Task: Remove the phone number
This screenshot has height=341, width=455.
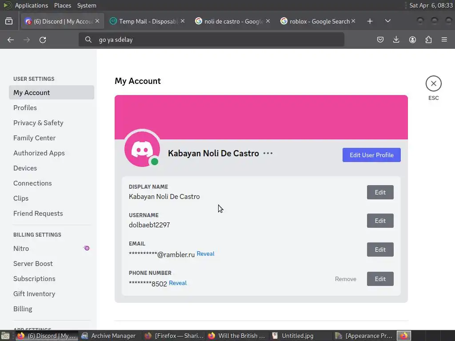Action: (x=345, y=279)
